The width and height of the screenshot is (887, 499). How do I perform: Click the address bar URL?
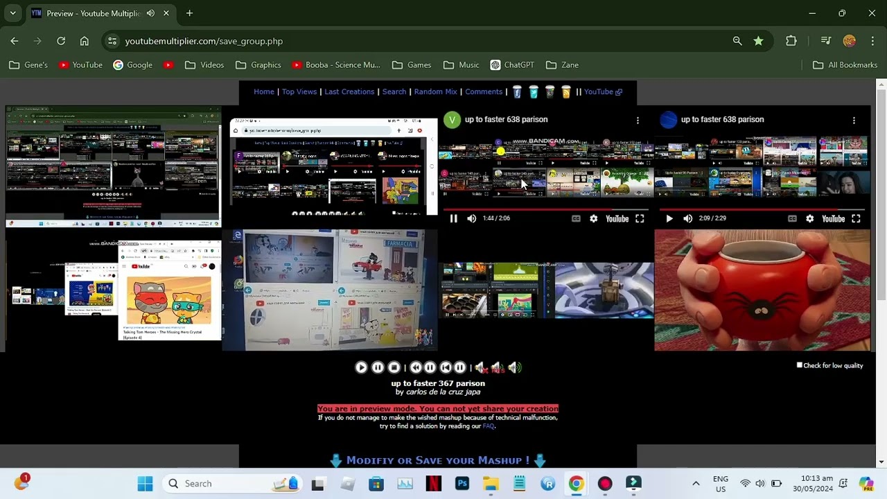pyautogui.click(x=204, y=41)
